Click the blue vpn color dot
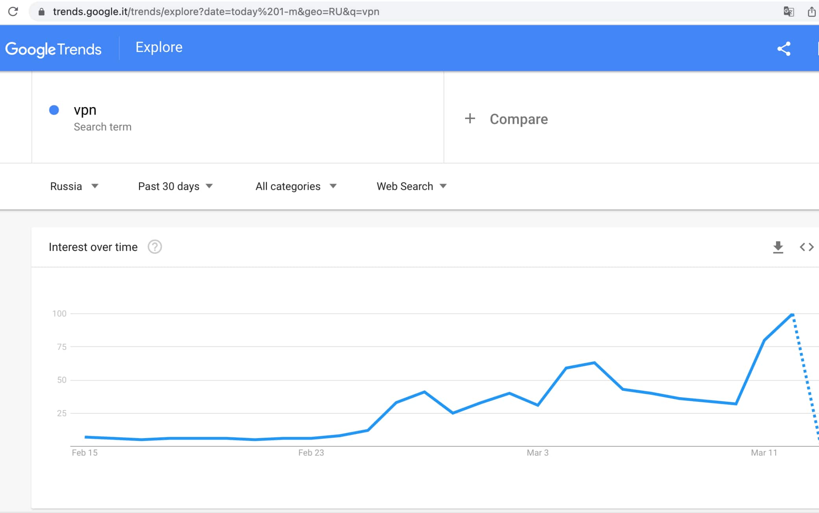819x513 pixels. click(54, 110)
